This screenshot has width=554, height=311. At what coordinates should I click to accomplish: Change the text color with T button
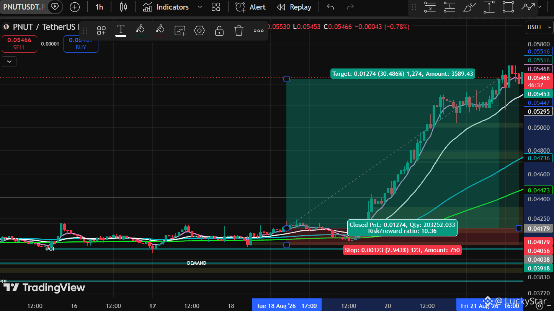click(121, 30)
